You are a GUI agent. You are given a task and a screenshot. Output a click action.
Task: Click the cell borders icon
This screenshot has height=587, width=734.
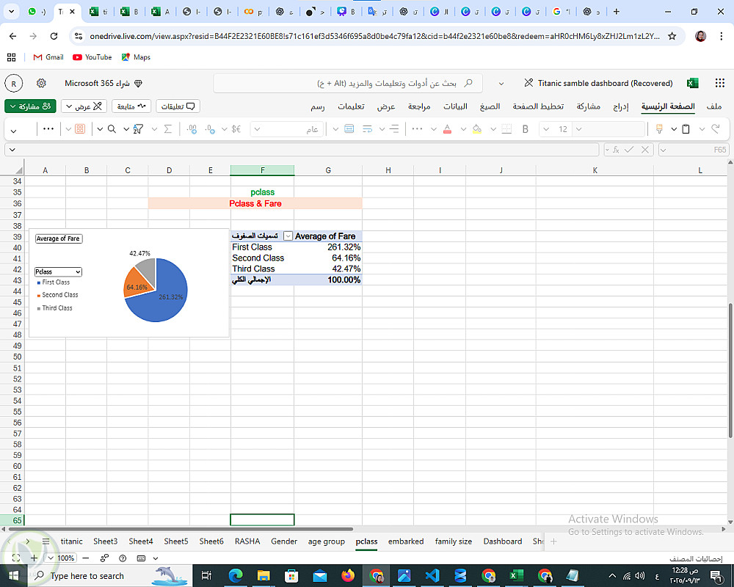pos(506,129)
